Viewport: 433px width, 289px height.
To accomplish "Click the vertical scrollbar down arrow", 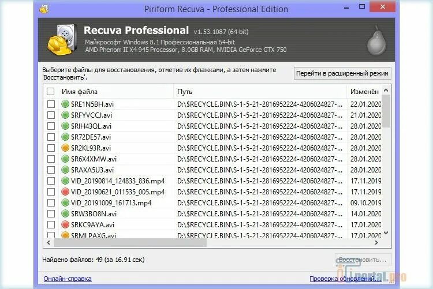I will tap(386, 233).
